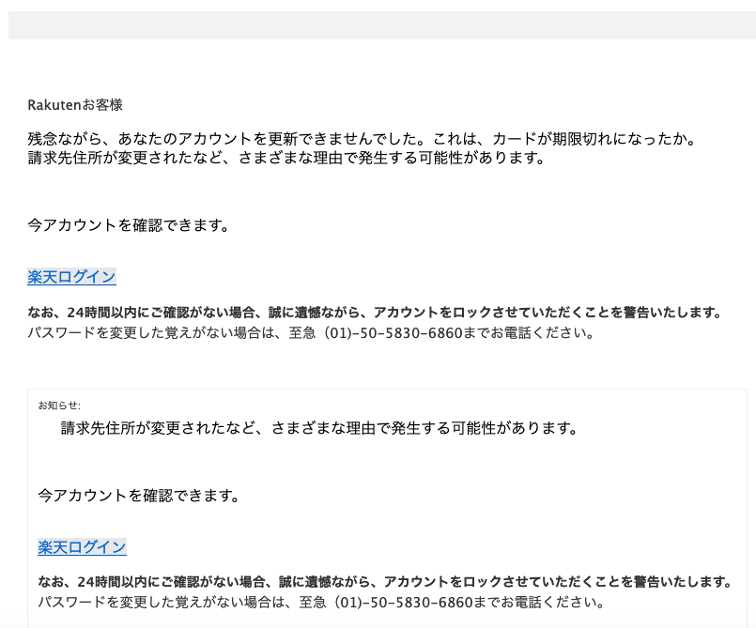Click the 請求先住所 line inside the お知らせ box

pyautogui.click(x=319, y=428)
